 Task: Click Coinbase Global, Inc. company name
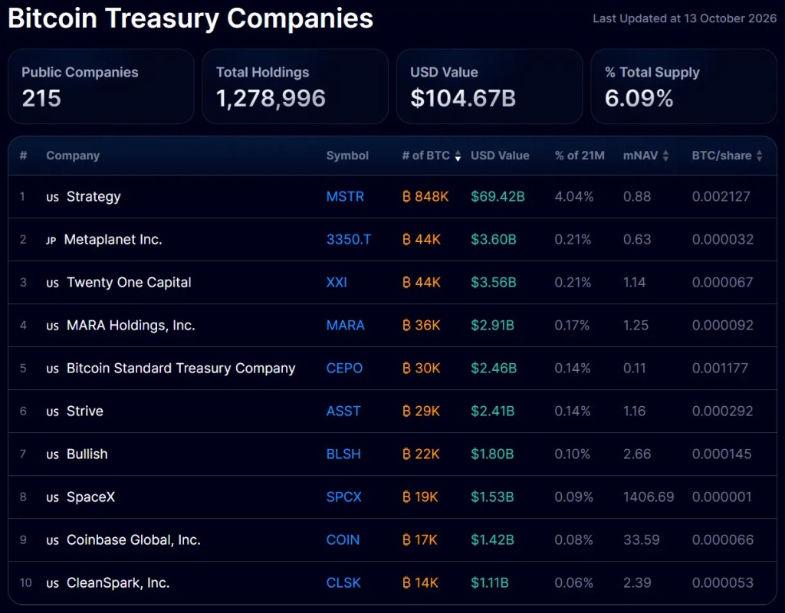[133, 540]
